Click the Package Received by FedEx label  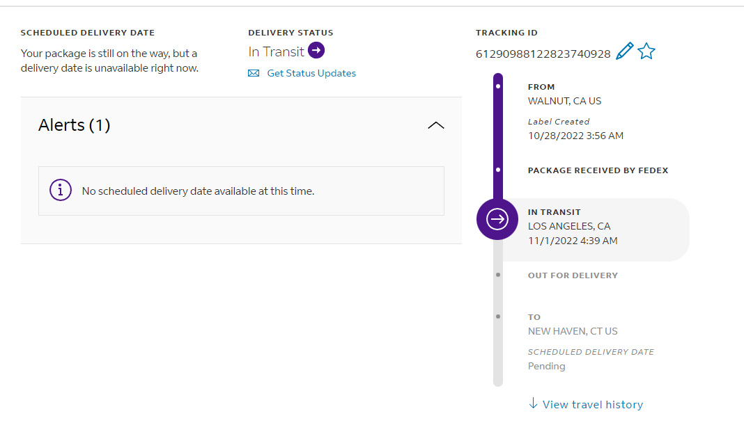click(x=598, y=170)
